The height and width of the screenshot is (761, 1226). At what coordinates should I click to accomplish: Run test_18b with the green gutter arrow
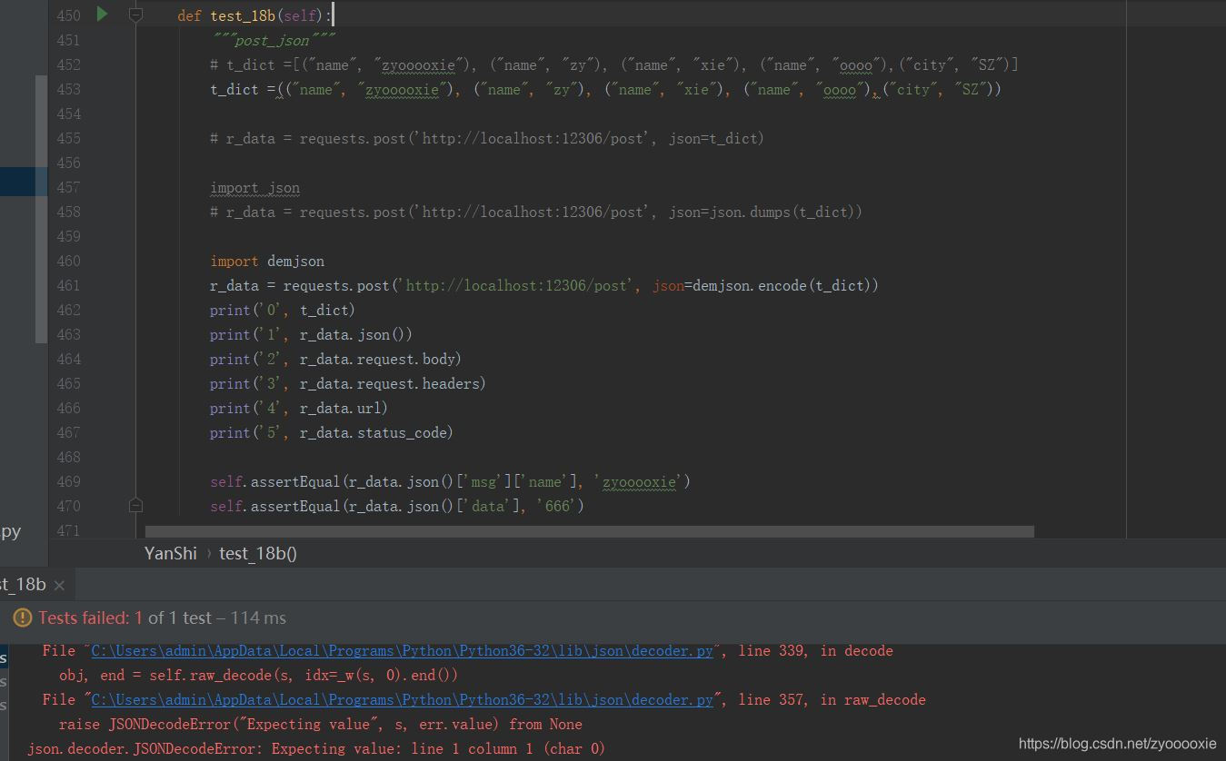point(102,14)
